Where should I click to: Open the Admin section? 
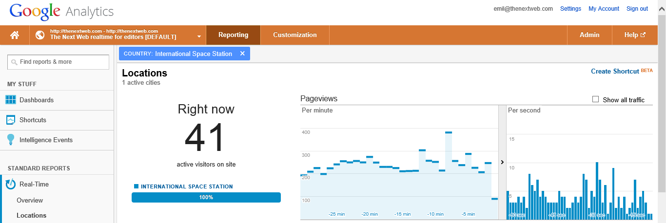click(x=589, y=35)
